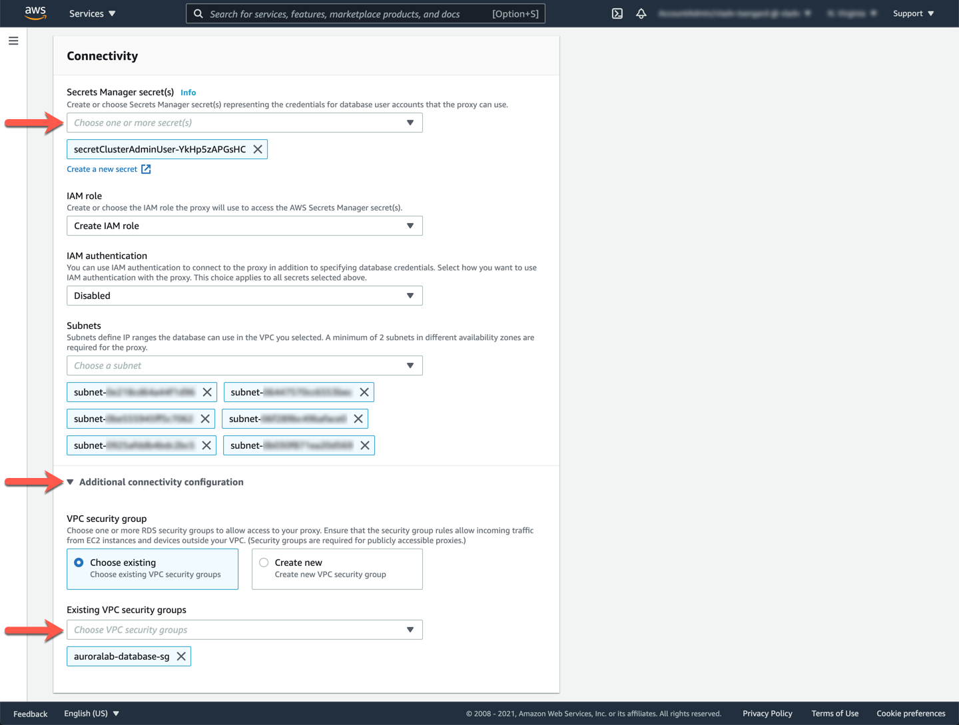Select the Choose existing radio option
This screenshot has height=725, width=959.
pos(79,563)
